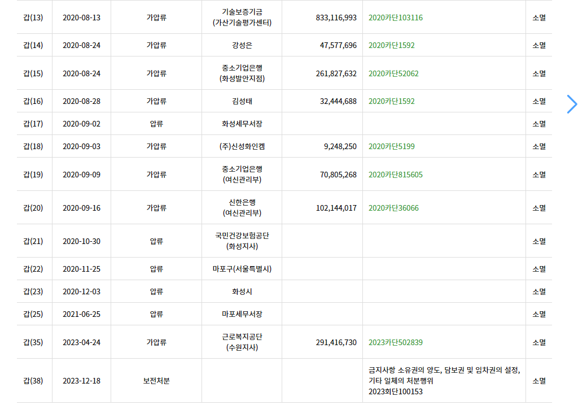Screen dimensions: 578x405
Task: Click the amount 833,116,993
Action: (x=336, y=18)
